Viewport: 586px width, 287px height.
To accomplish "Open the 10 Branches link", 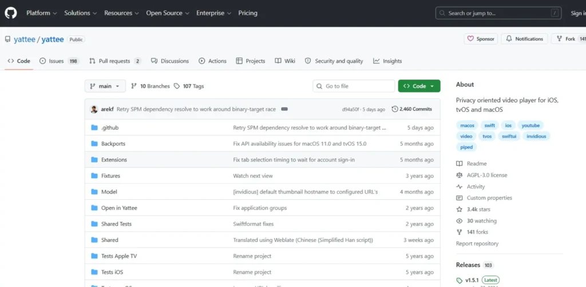I will [151, 86].
